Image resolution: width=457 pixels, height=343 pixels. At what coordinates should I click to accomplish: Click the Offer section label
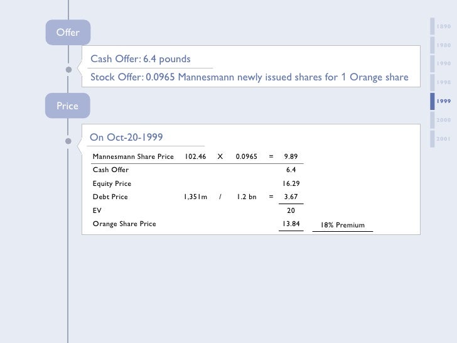coord(68,33)
